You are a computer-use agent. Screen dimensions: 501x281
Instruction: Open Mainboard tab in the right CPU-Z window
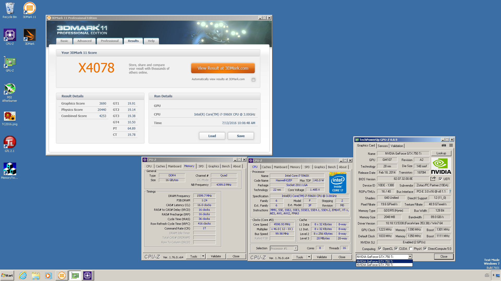pos(281,167)
